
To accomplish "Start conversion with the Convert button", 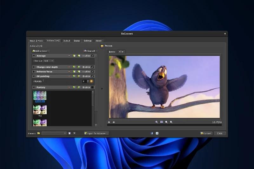I will [x=206, y=133].
